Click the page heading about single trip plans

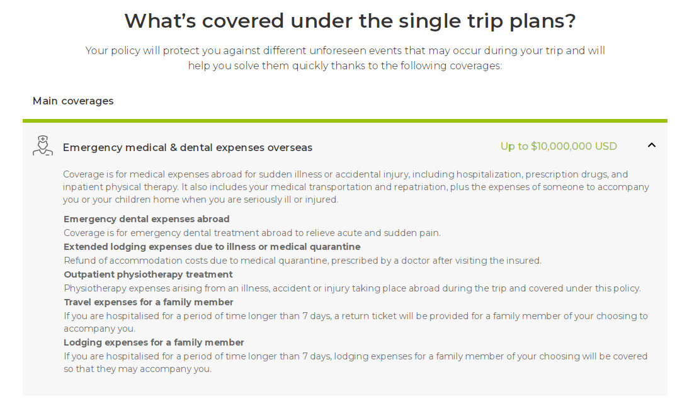350,21
